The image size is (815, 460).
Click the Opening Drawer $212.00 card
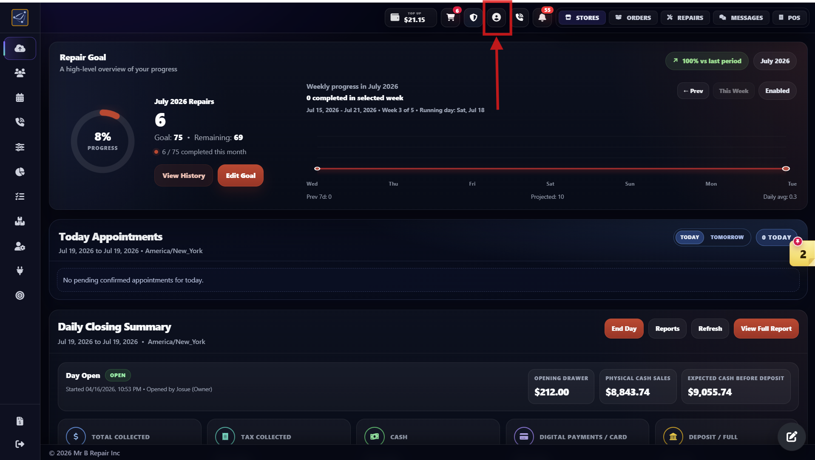pos(561,387)
